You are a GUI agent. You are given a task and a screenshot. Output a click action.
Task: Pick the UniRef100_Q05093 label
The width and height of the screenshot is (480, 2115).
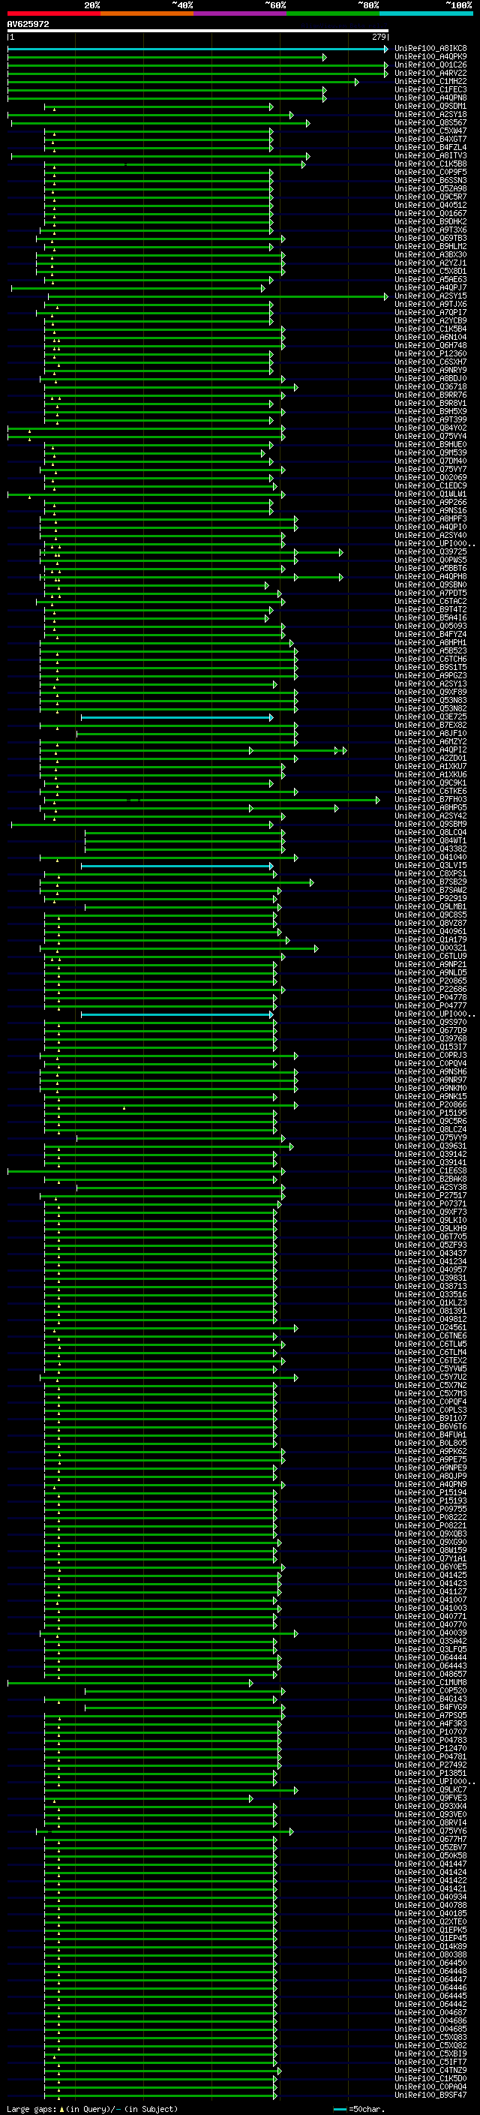click(x=430, y=627)
